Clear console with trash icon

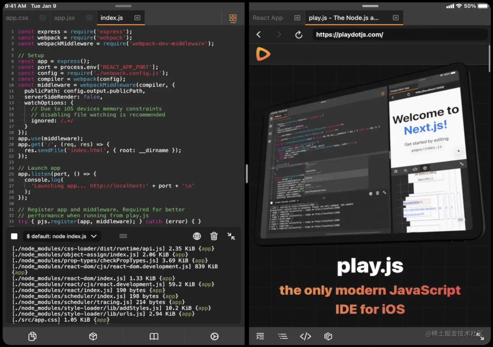(214, 236)
